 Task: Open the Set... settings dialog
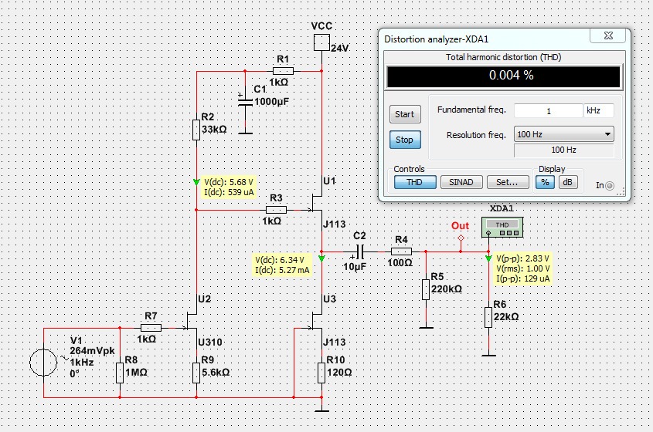pyautogui.click(x=508, y=182)
